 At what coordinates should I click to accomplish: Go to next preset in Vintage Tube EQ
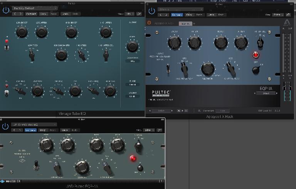[20, 14]
